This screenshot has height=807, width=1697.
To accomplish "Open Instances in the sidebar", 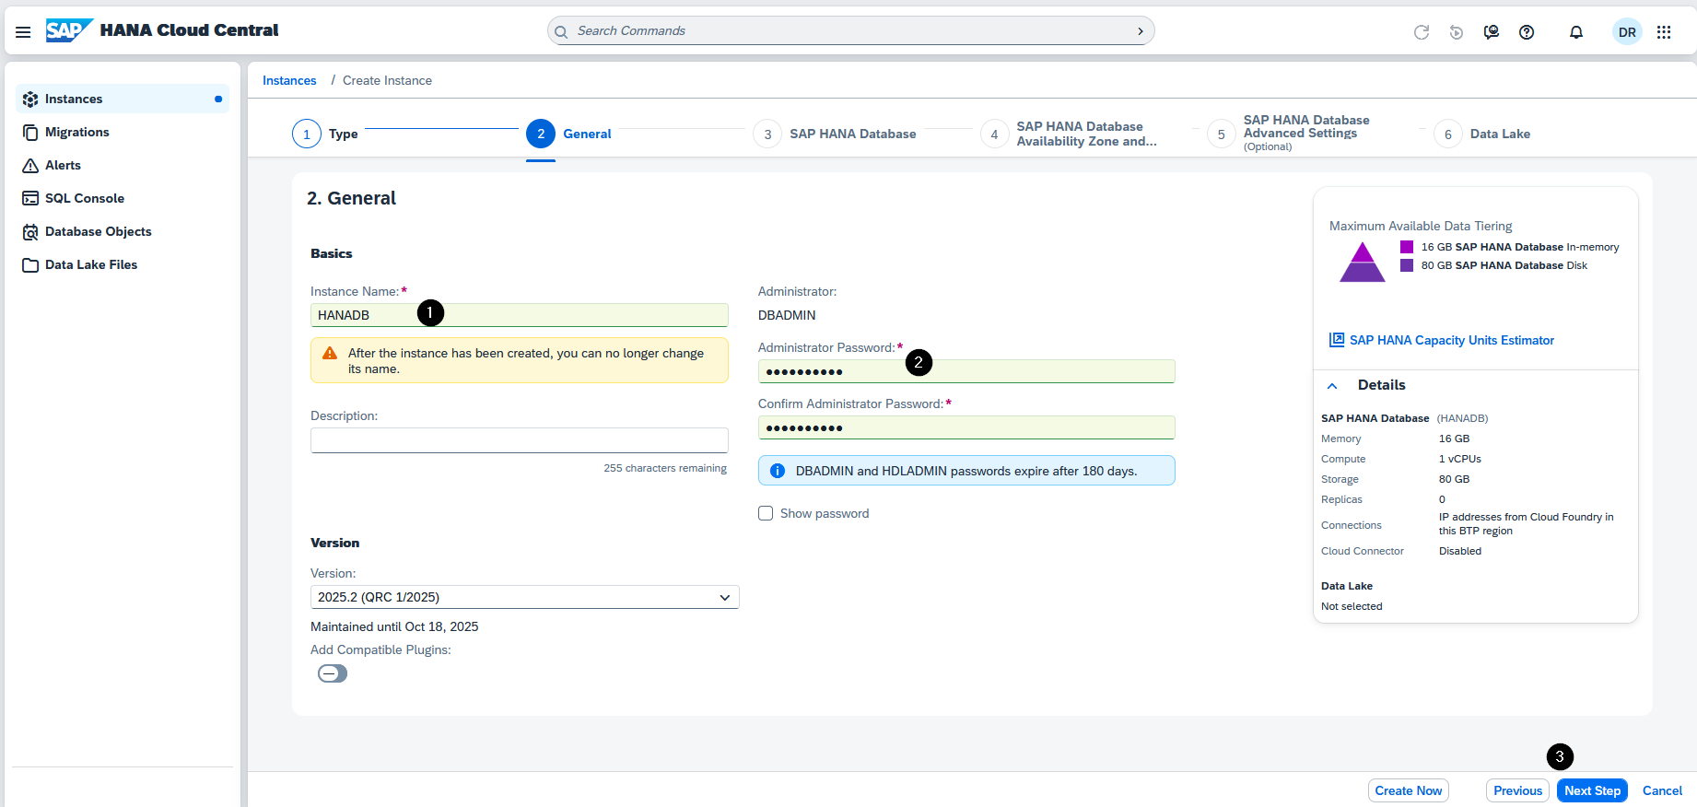I will click(x=123, y=99).
